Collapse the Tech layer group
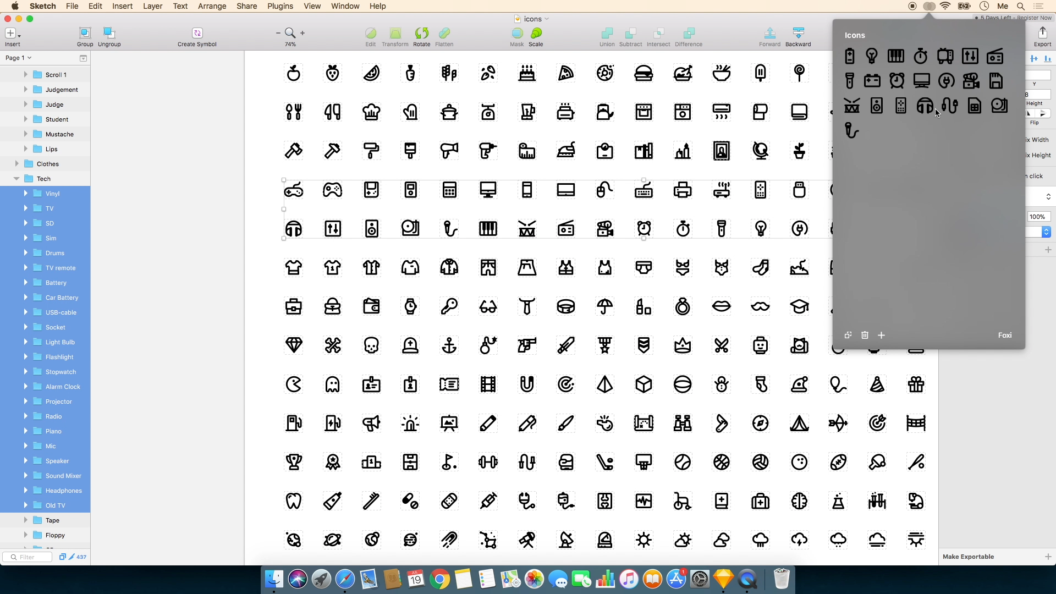 (16, 179)
